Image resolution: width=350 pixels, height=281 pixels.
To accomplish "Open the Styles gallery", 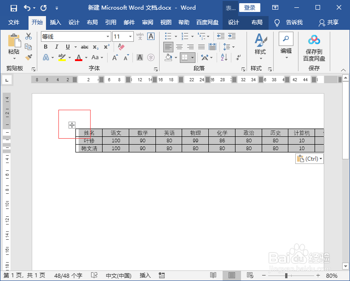I will click(x=260, y=46).
